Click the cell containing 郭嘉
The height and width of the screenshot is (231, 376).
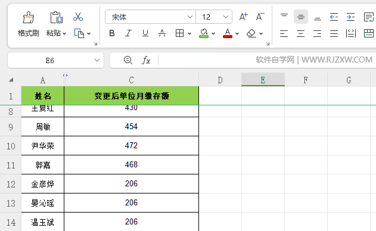[x=43, y=165]
